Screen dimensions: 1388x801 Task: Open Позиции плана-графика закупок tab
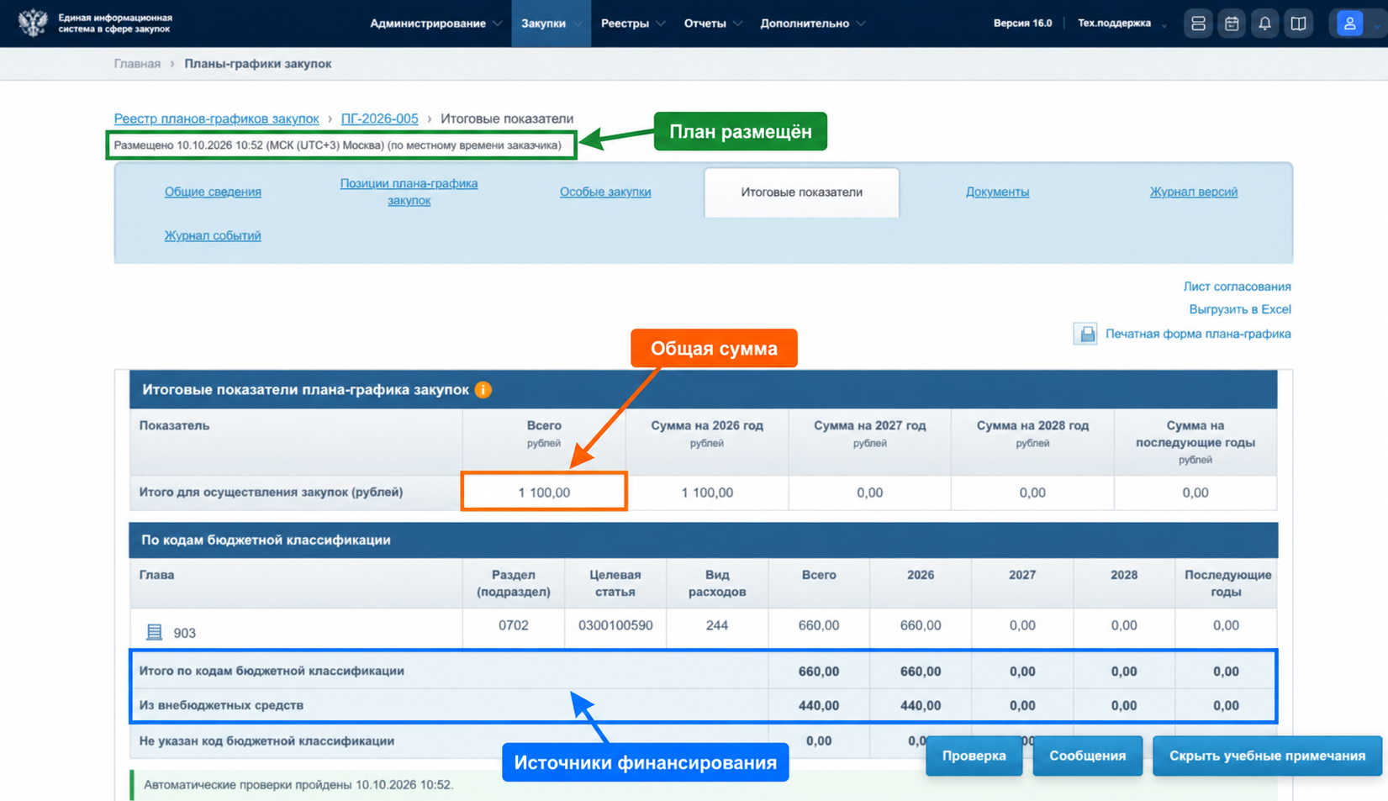(409, 192)
